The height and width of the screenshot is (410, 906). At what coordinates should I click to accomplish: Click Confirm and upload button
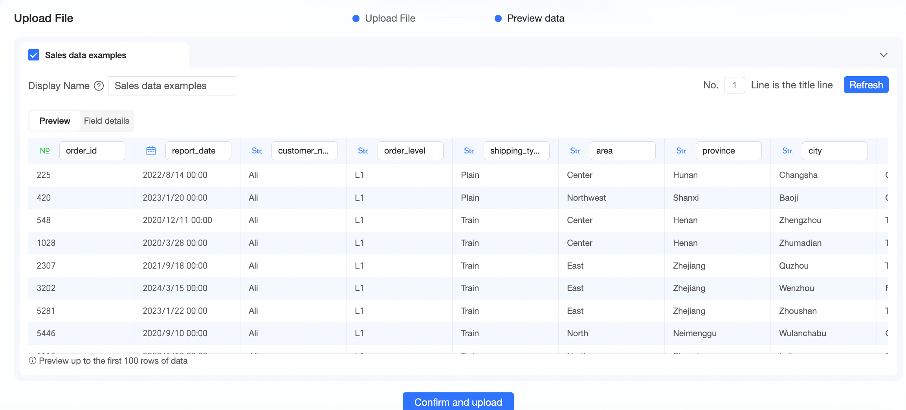(458, 402)
